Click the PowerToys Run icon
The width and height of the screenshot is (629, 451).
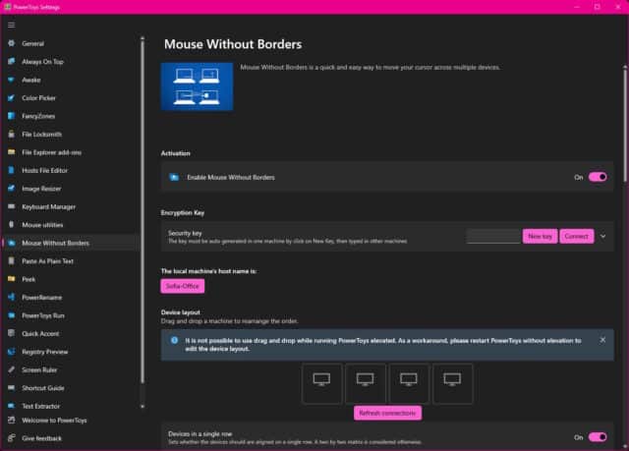point(11,315)
